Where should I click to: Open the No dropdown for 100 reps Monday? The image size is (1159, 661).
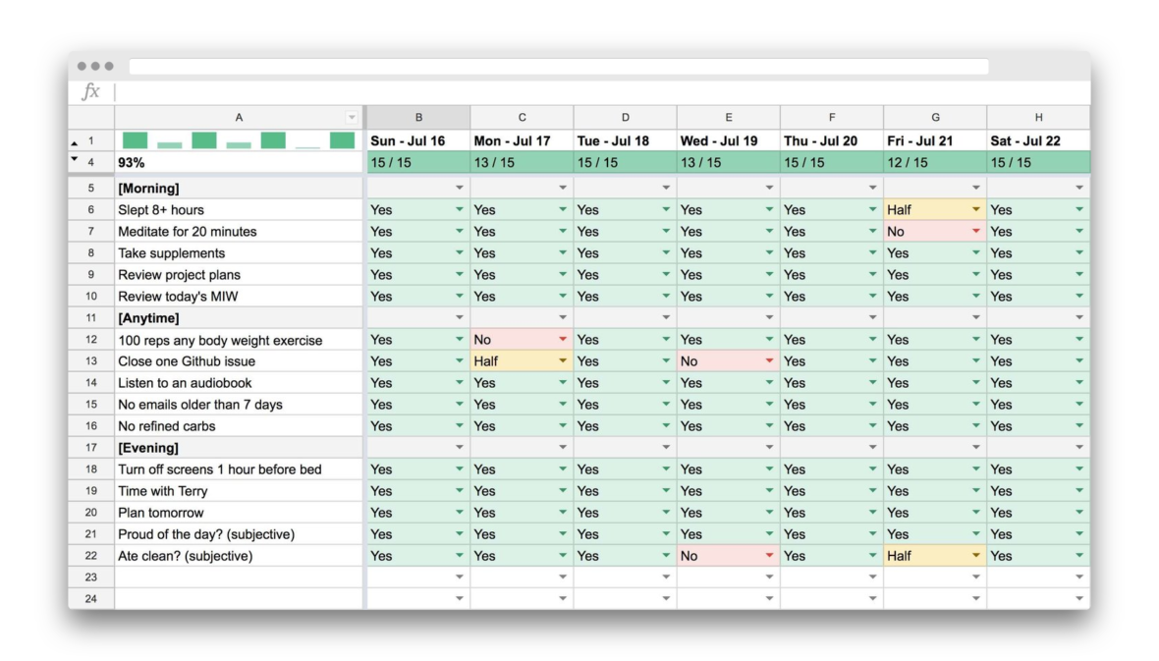click(562, 339)
